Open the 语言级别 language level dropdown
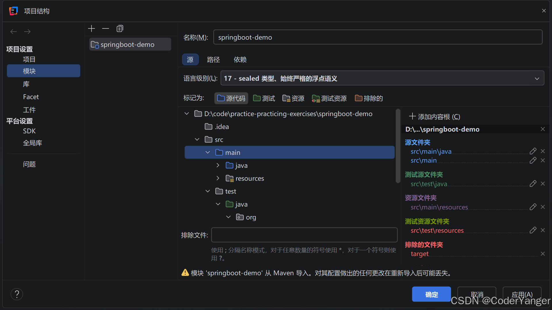552x310 pixels. pyautogui.click(x=382, y=78)
